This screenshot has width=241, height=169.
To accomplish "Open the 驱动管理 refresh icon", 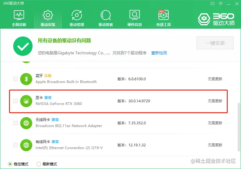I will click(x=77, y=15).
